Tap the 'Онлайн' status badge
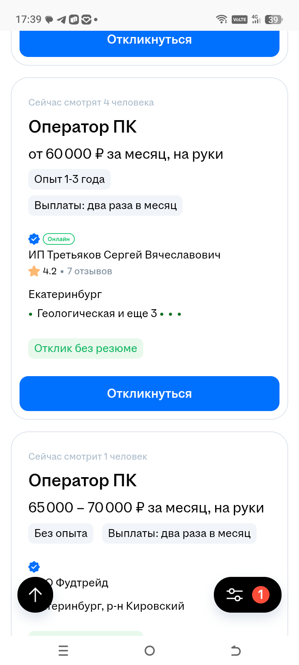The width and height of the screenshot is (299, 665). (59, 239)
